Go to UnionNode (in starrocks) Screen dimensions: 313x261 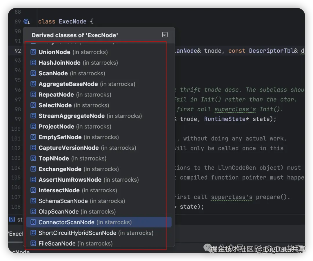click(99, 52)
